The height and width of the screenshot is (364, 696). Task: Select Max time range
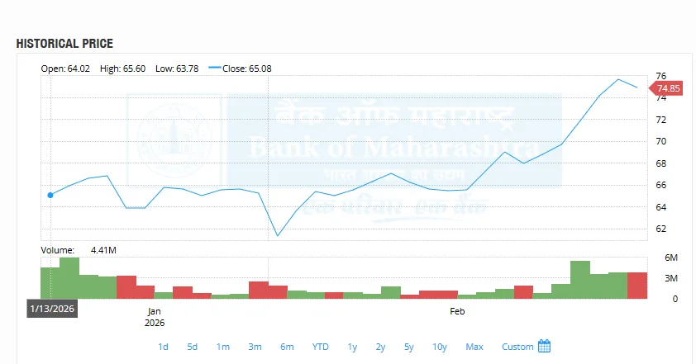[474, 347]
